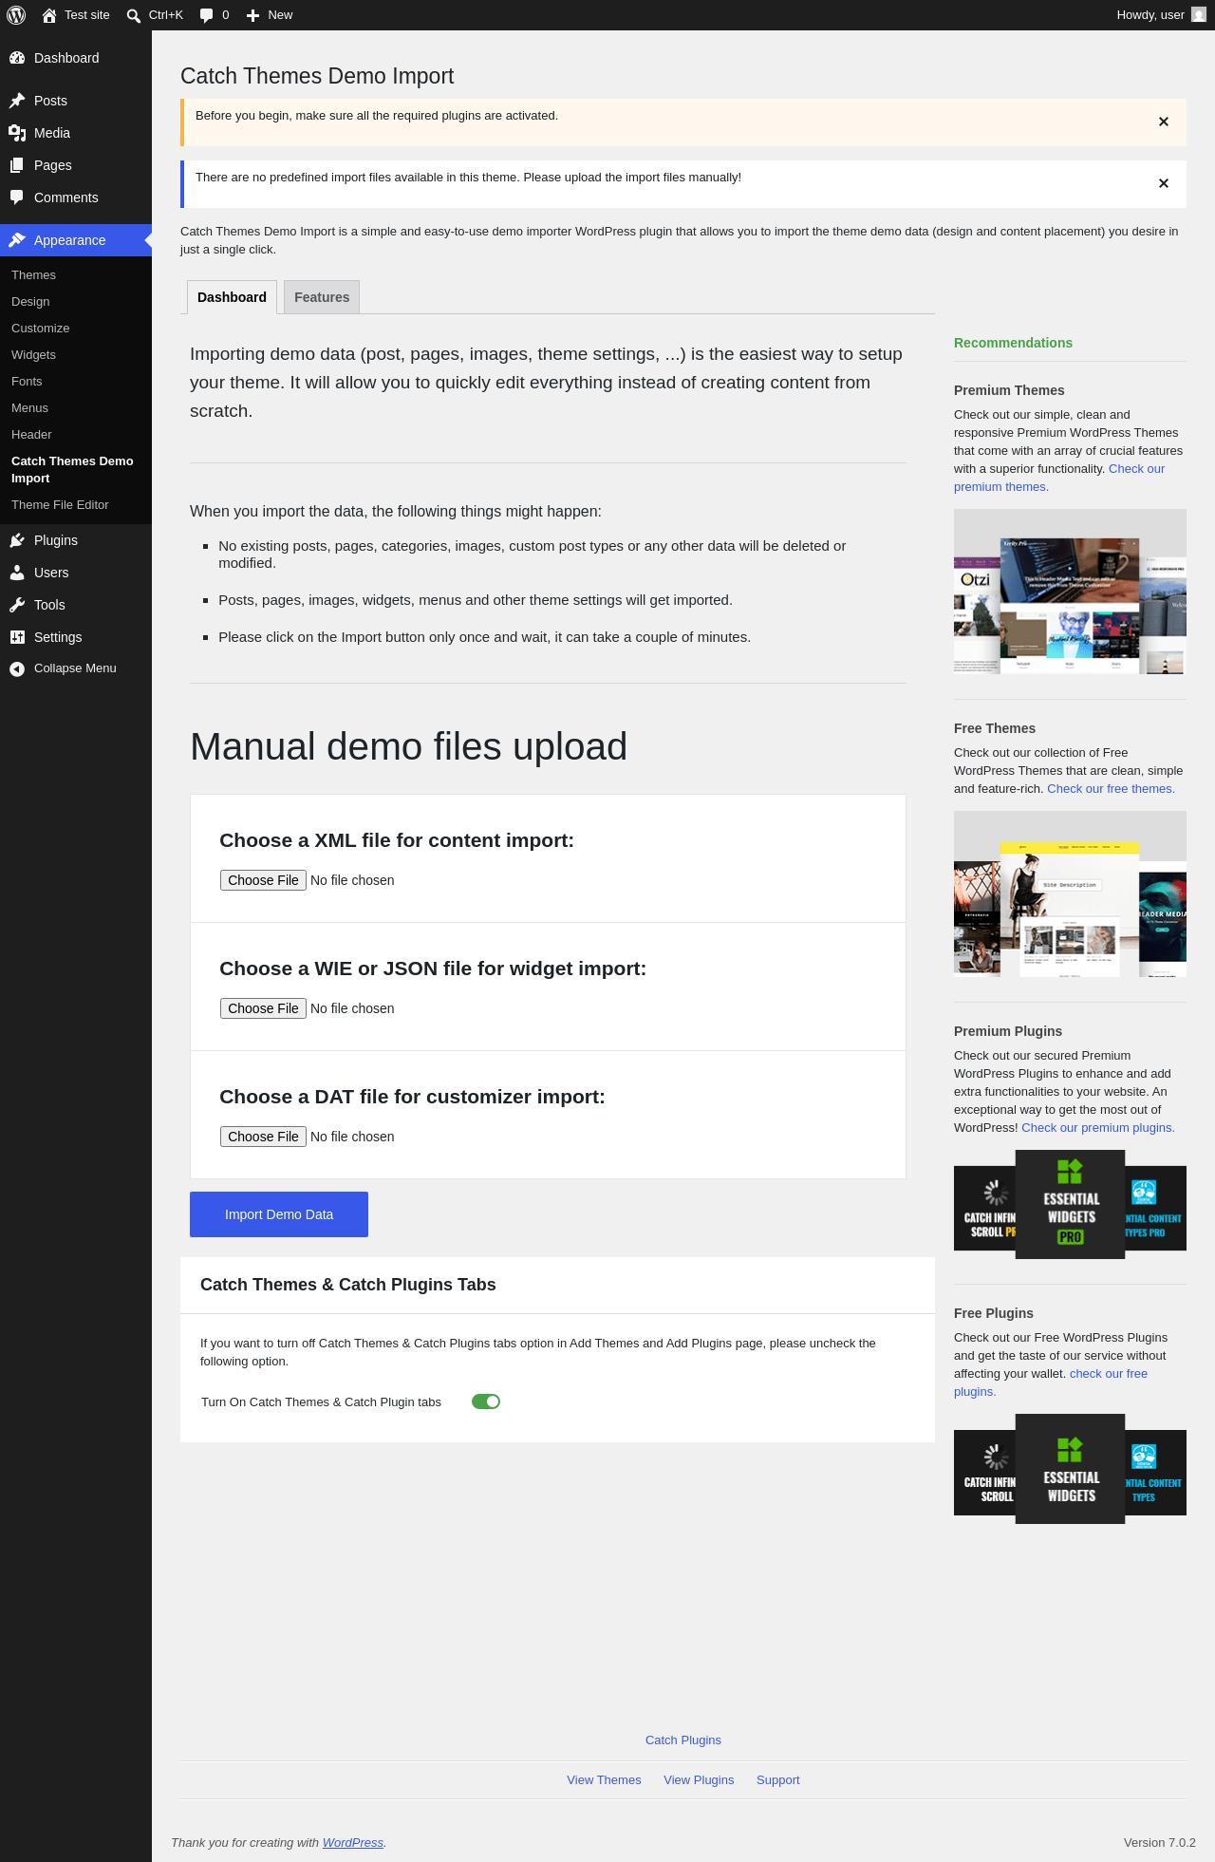The image size is (1215, 1862).
Task: Click the View Themes footer link
Action: [604, 1780]
